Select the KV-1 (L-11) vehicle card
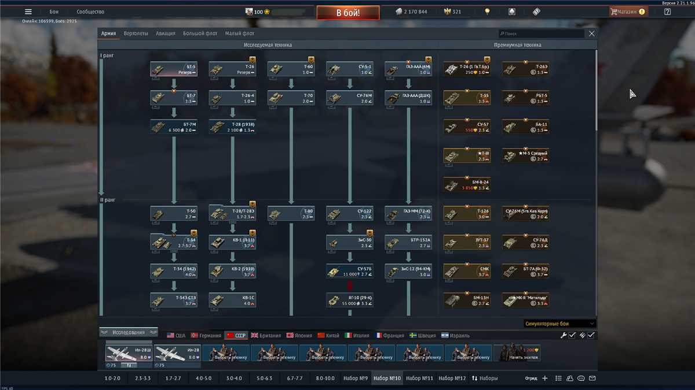 click(x=232, y=243)
